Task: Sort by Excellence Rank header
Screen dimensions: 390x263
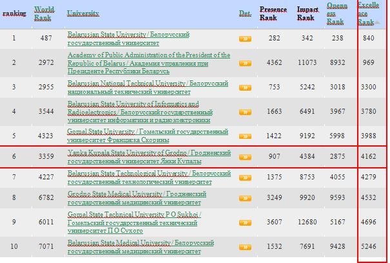Action: pyautogui.click(x=368, y=14)
